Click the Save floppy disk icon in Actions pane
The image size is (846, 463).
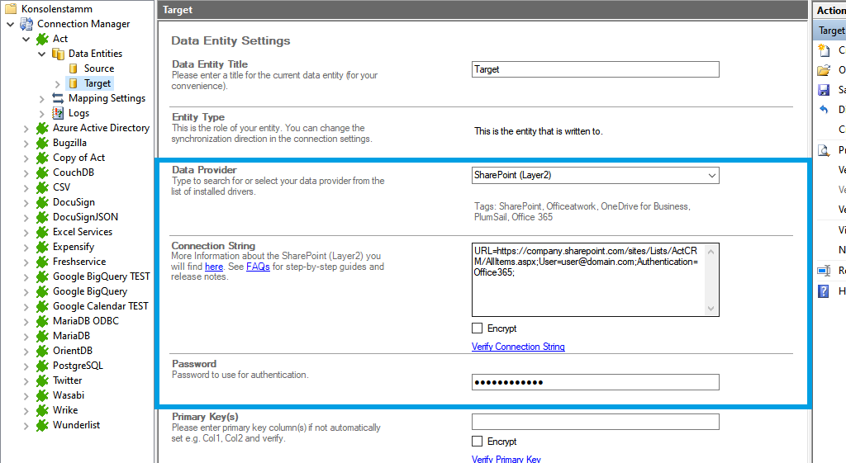pyautogui.click(x=824, y=90)
